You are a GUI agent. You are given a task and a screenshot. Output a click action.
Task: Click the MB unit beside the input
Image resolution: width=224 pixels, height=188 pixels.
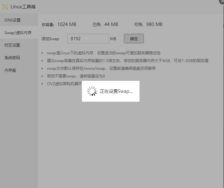(113, 39)
